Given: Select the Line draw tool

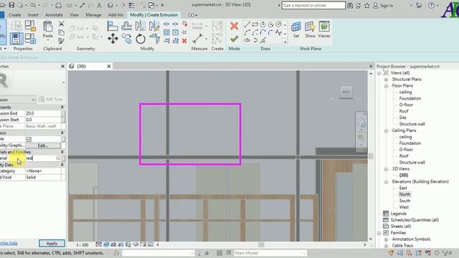Looking at the screenshot, I should pyautogui.click(x=247, y=24).
